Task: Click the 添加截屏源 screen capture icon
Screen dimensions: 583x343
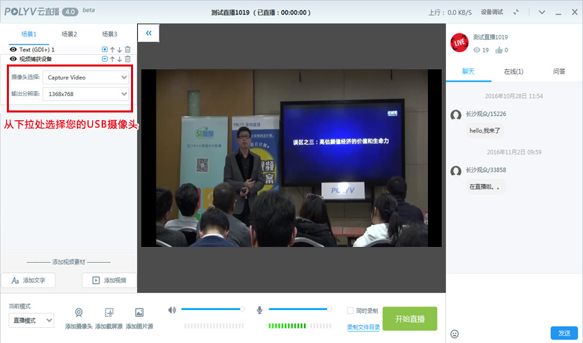Action: 108,312
